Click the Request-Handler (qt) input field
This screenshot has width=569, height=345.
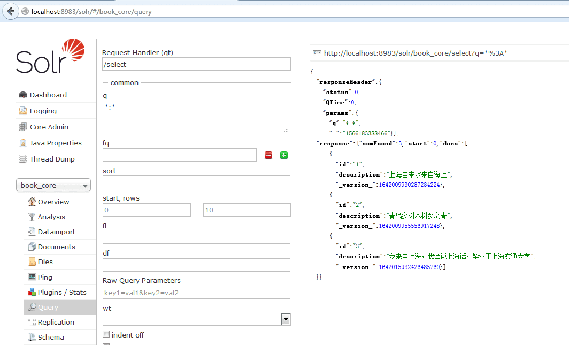click(196, 64)
